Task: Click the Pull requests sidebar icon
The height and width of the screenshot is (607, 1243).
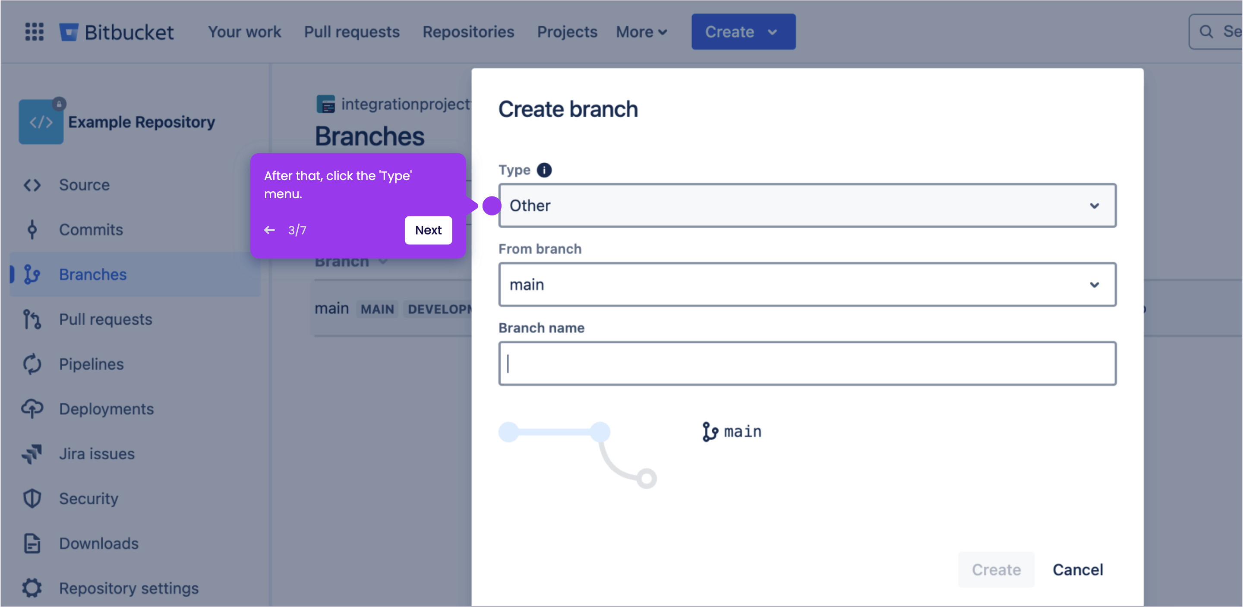Action: 32,319
